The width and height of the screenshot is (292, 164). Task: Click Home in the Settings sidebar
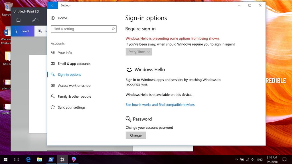[62, 18]
